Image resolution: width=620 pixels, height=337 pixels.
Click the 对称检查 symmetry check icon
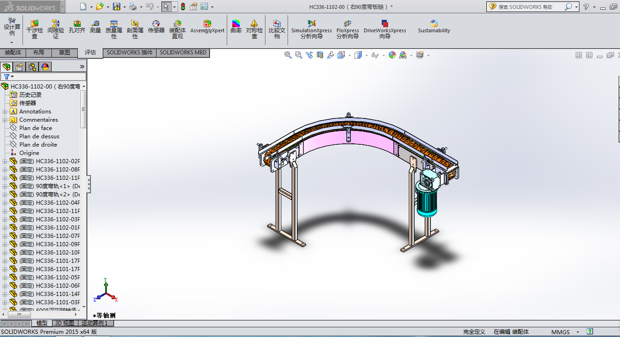(254, 29)
